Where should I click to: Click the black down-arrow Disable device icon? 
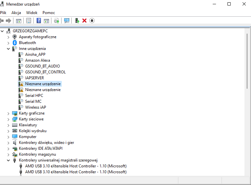(92, 21)
